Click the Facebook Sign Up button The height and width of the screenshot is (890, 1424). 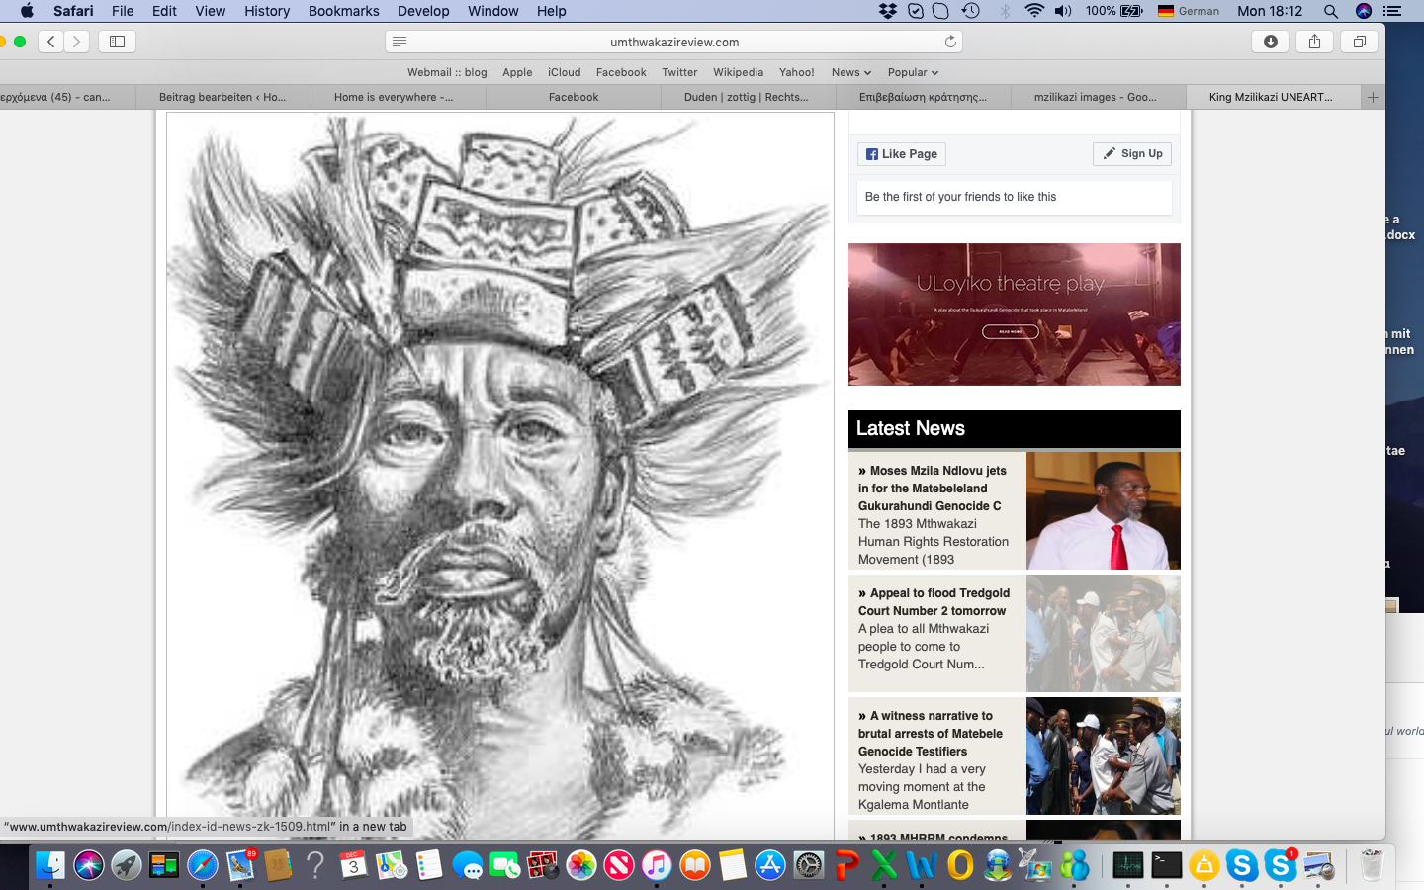(1132, 154)
